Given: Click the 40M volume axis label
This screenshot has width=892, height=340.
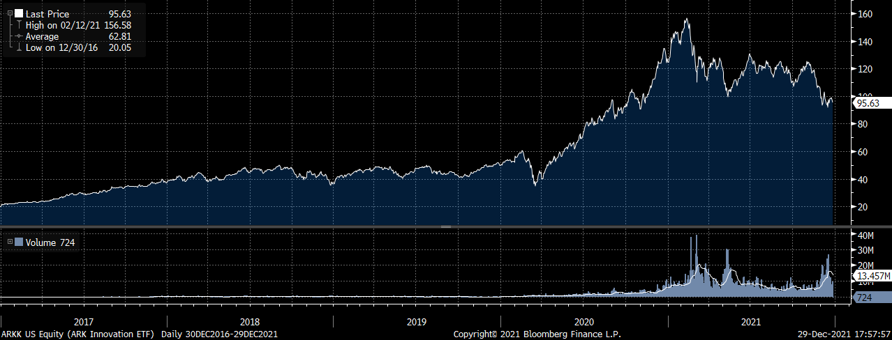Looking at the screenshot, I should click(x=866, y=234).
